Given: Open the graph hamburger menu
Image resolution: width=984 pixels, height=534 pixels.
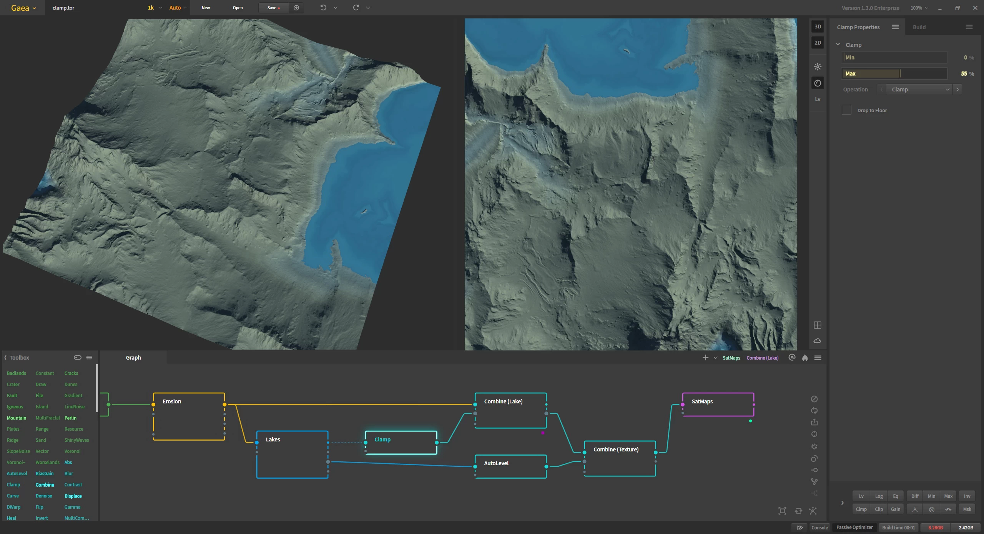Looking at the screenshot, I should click(818, 358).
